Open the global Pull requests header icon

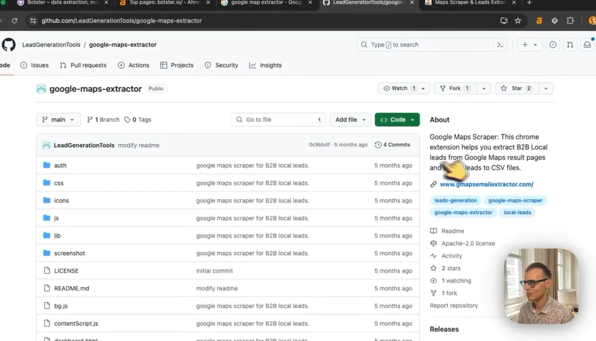tap(570, 45)
